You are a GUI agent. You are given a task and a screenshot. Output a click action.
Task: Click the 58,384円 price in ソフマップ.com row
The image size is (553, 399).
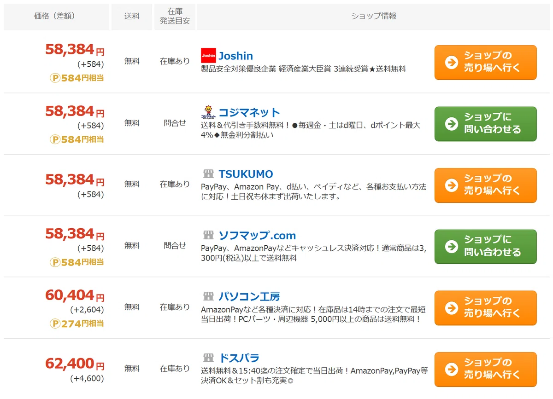click(75, 234)
